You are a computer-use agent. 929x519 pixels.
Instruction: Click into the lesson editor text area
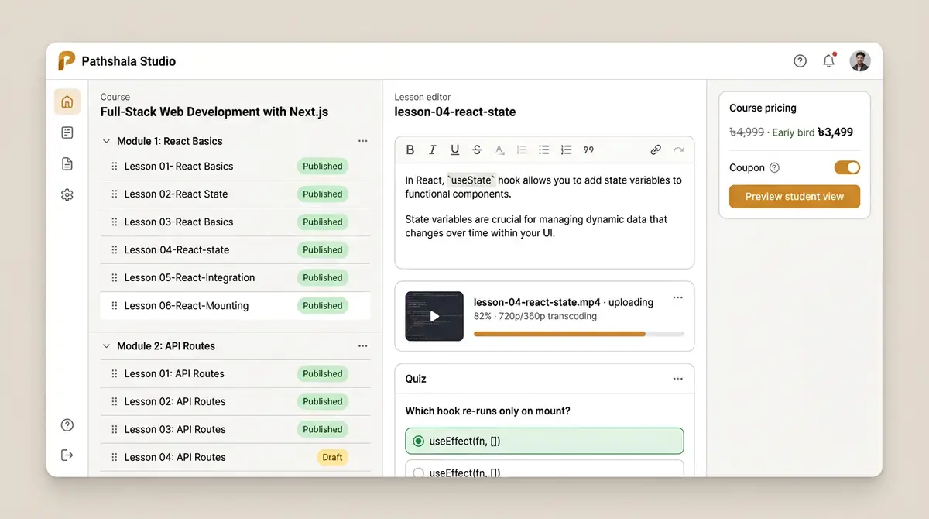click(544, 215)
